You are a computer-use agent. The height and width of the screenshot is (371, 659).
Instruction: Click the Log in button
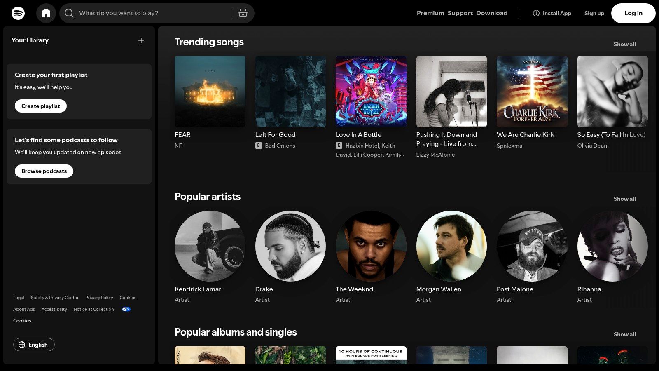[x=633, y=13]
